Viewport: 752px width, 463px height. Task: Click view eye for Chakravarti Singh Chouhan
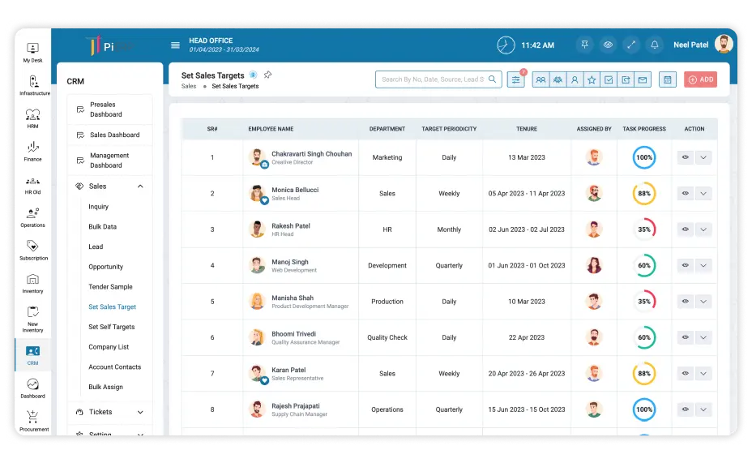(686, 157)
